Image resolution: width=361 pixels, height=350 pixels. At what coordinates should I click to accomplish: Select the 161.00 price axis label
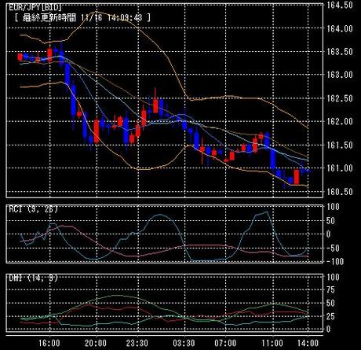click(x=340, y=168)
